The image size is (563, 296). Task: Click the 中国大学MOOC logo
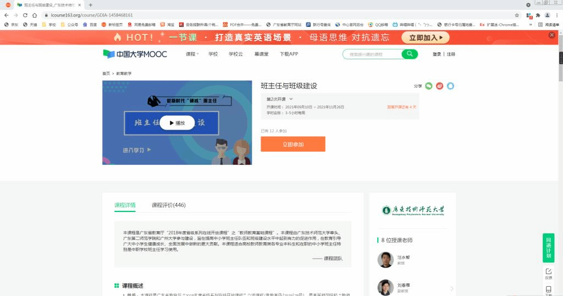[x=135, y=54]
